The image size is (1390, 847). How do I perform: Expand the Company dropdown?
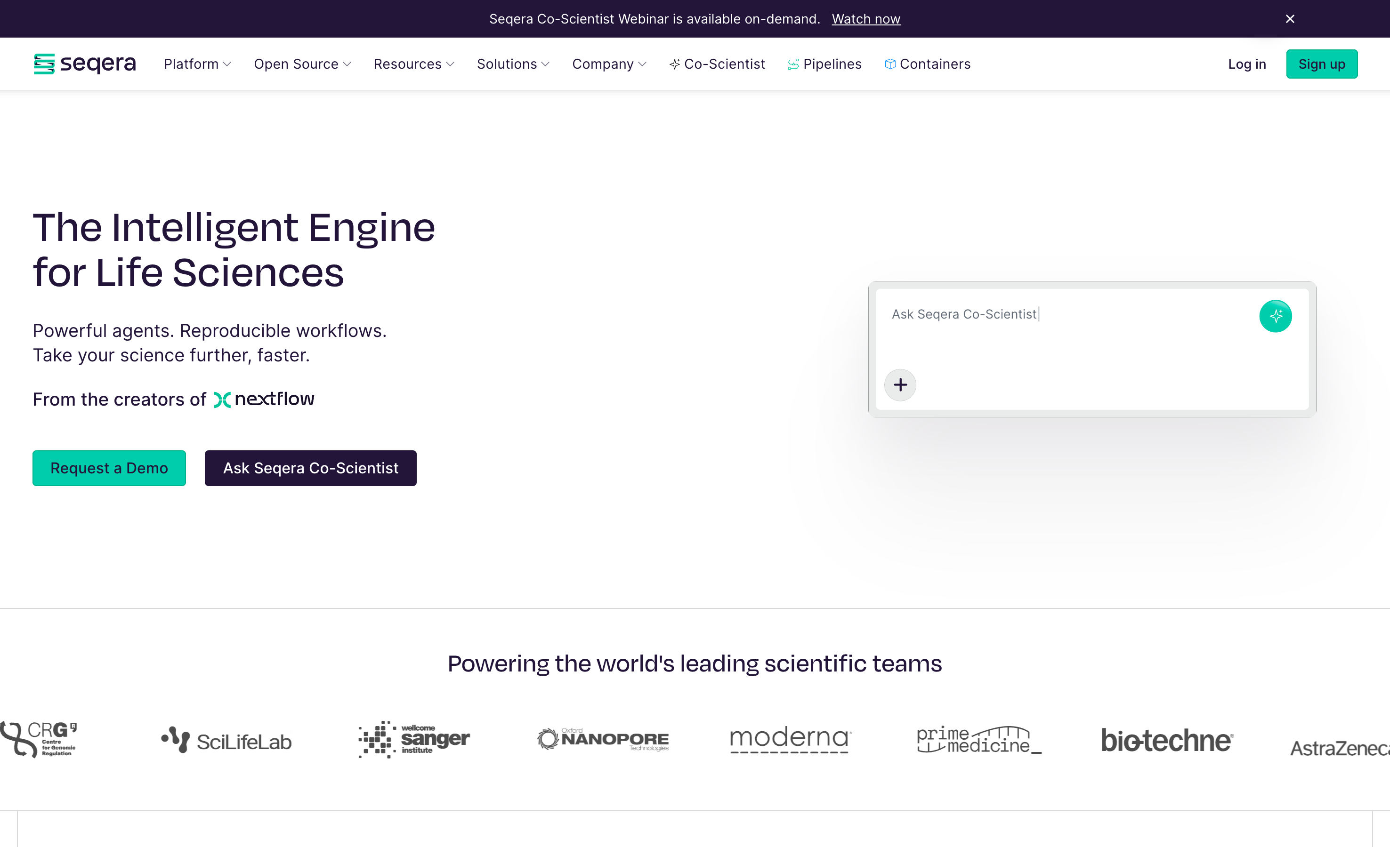(x=609, y=64)
